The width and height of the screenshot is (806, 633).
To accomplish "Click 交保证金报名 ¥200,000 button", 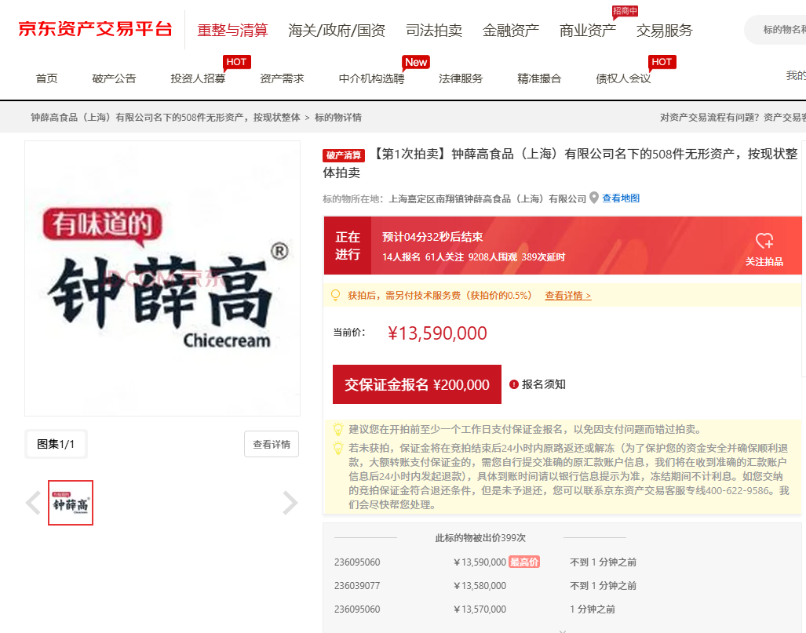I will pos(417,384).
